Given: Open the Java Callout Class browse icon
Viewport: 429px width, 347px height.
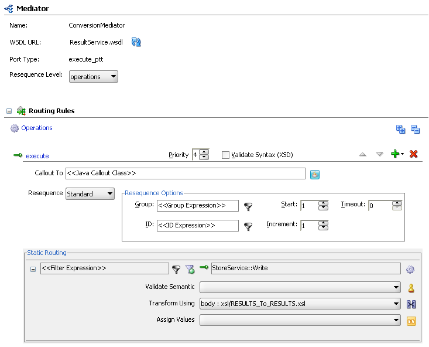Looking at the screenshot, I should (315, 174).
